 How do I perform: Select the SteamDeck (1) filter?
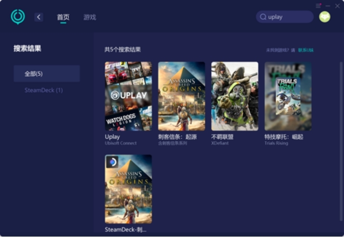(44, 90)
